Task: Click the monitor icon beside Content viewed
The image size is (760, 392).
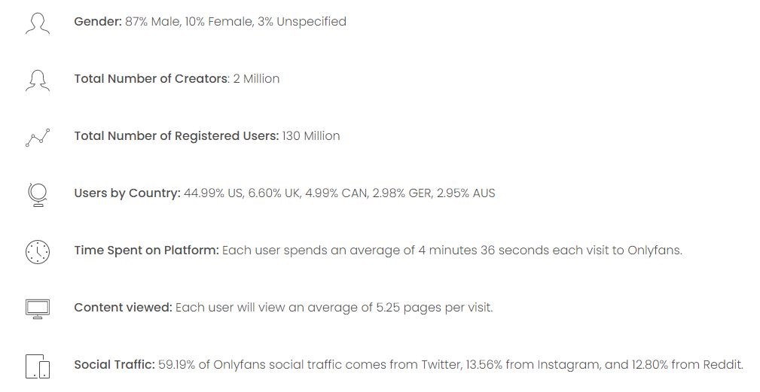Action: [38, 308]
